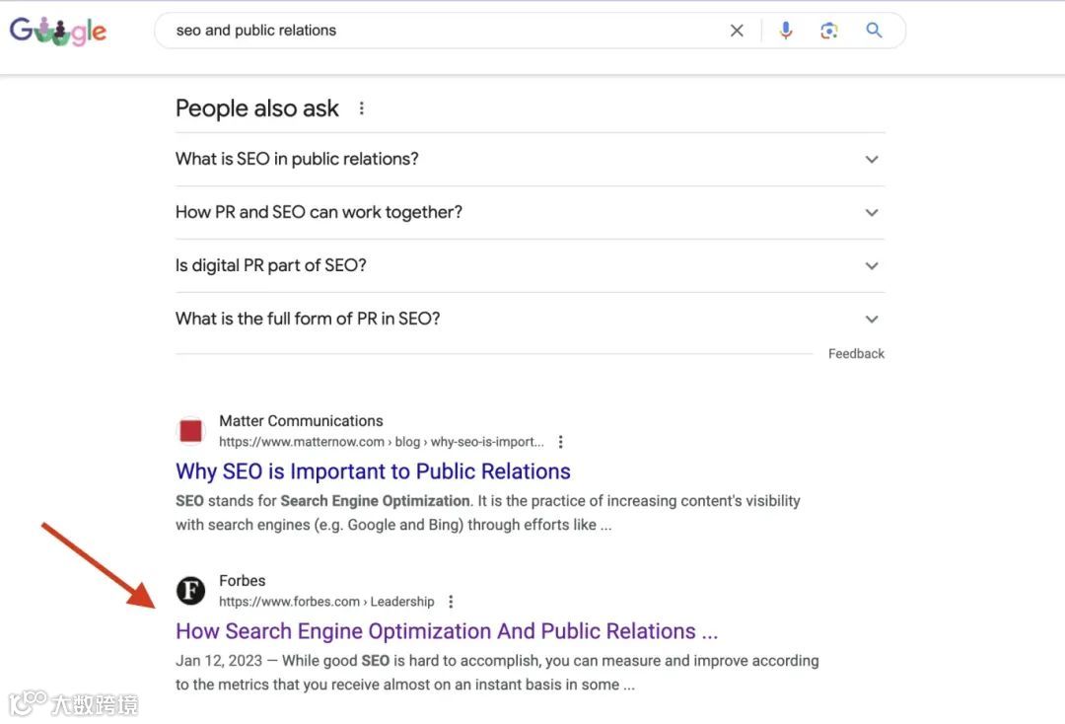1065x724 pixels.
Task: Open 'Why SEO is Important to Public Relations'
Action: tap(373, 471)
